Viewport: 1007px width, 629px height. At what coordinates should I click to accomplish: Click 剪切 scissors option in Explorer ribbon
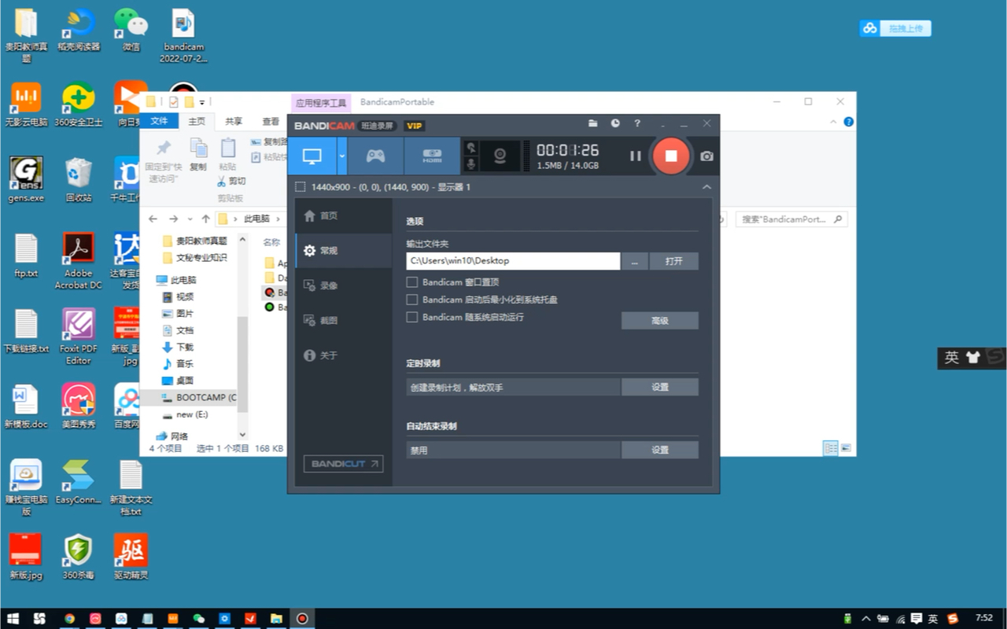[232, 181]
